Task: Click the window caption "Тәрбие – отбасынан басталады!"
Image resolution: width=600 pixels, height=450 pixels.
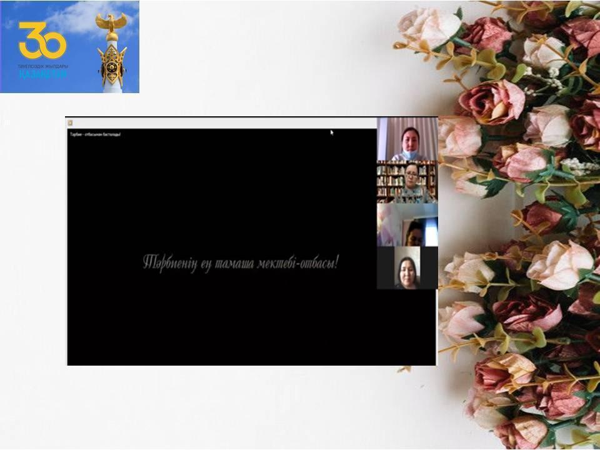Action: point(95,134)
